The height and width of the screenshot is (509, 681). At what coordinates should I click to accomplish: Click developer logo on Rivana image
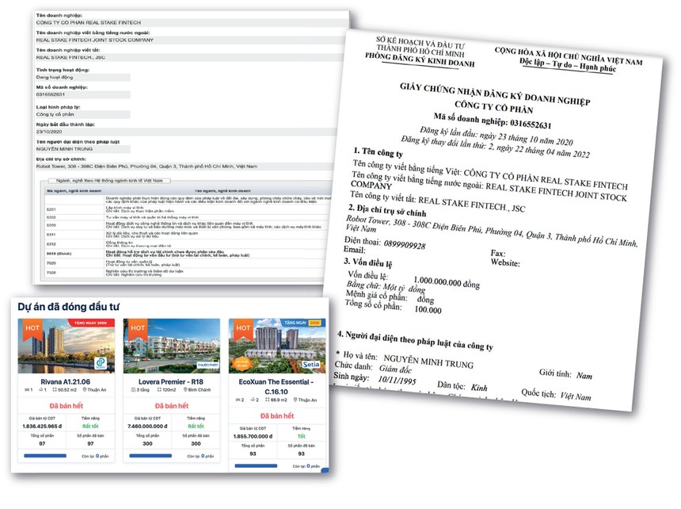click(102, 363)
